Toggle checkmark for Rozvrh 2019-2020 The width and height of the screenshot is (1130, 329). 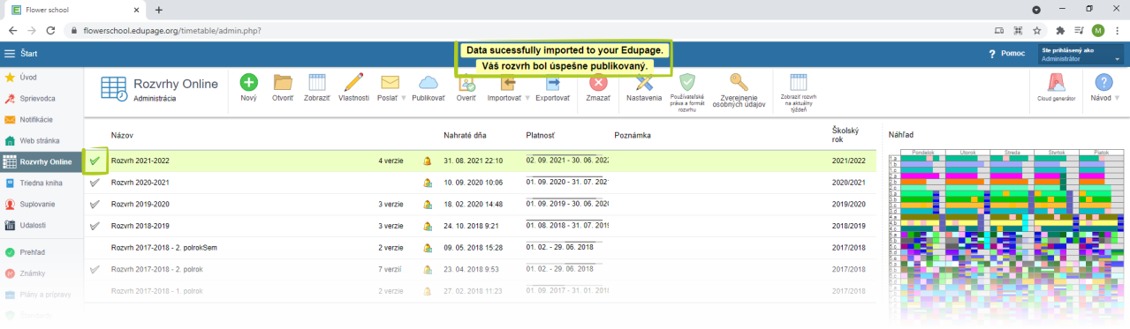click(x=95, y=204)
